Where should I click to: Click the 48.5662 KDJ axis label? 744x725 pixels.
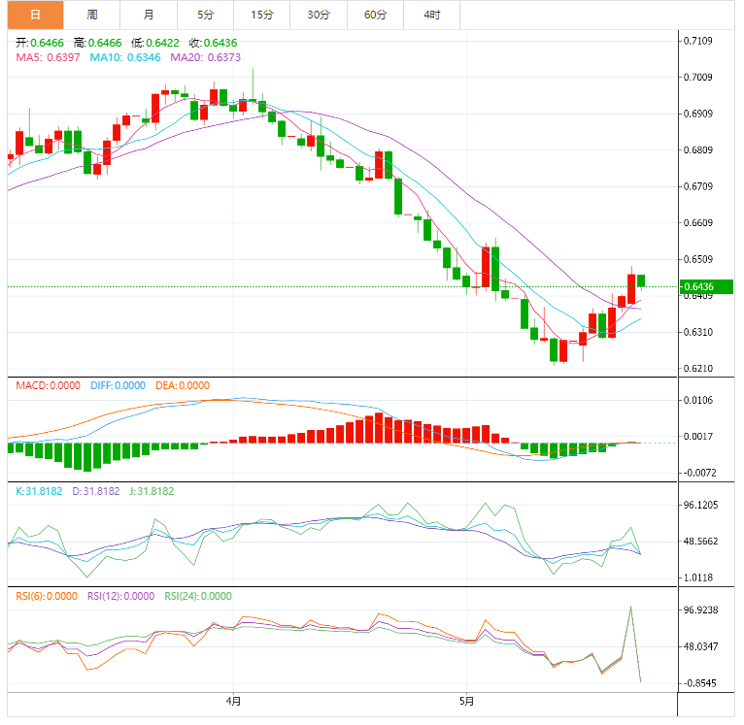tap(701, 542)
